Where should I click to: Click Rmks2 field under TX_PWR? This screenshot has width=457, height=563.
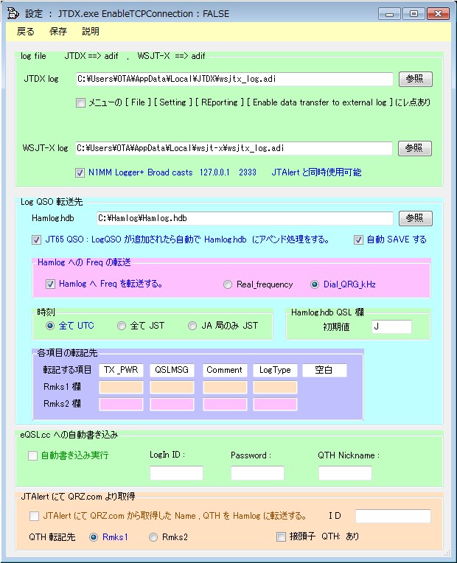click(x=121, y=405)
